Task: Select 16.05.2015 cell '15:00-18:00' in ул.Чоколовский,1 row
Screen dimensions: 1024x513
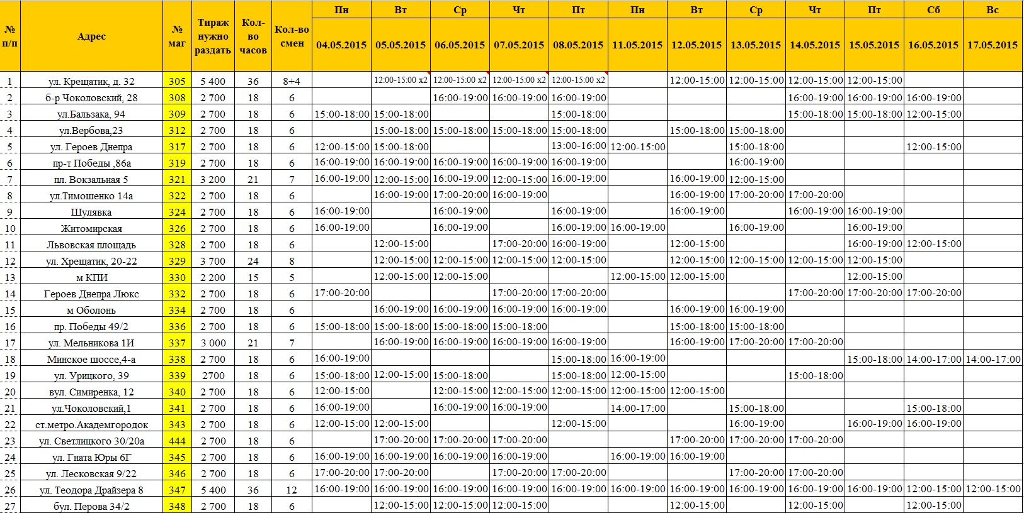Action: coord(933,408)
